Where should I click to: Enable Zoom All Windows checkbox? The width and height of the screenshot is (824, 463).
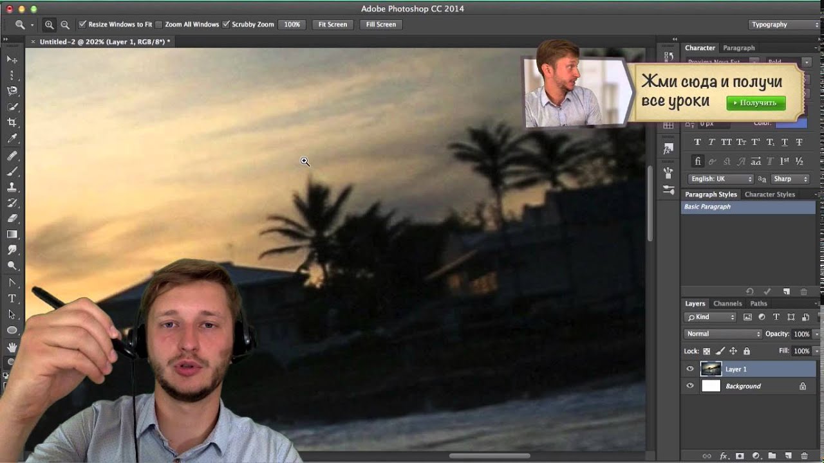pos(159,24)
